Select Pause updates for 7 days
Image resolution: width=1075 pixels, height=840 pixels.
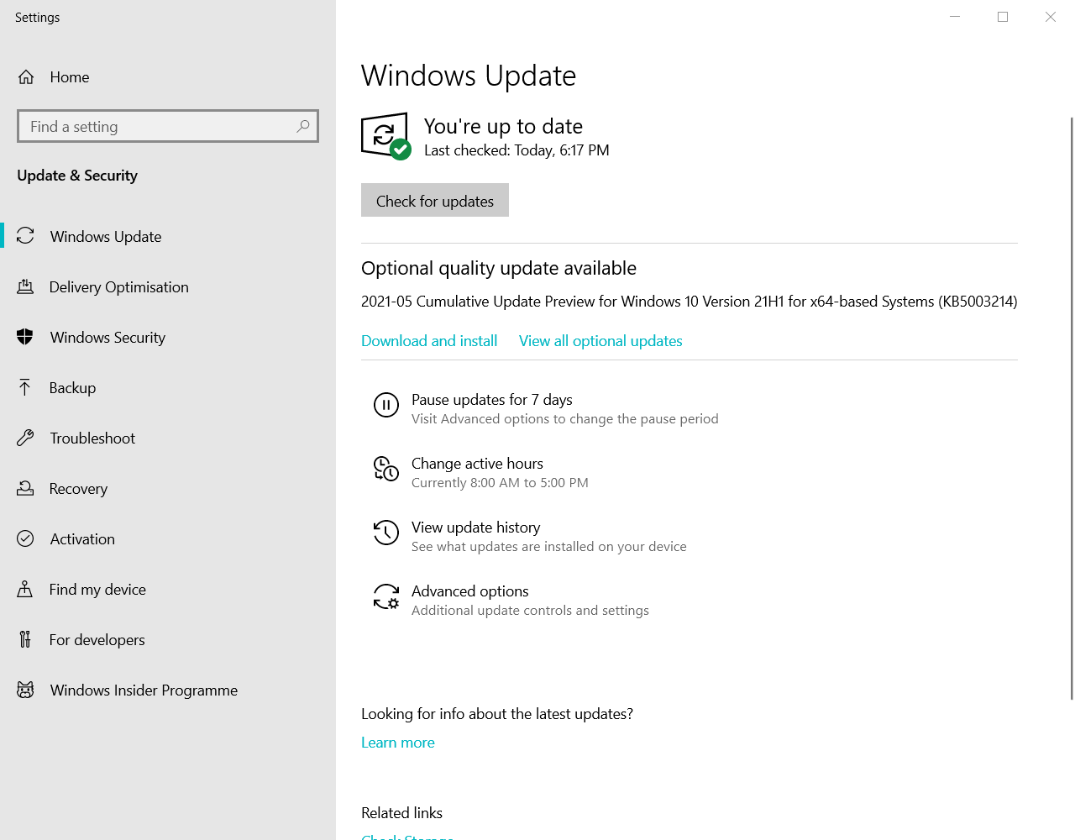pyautogui.click(x=546, y=408)
